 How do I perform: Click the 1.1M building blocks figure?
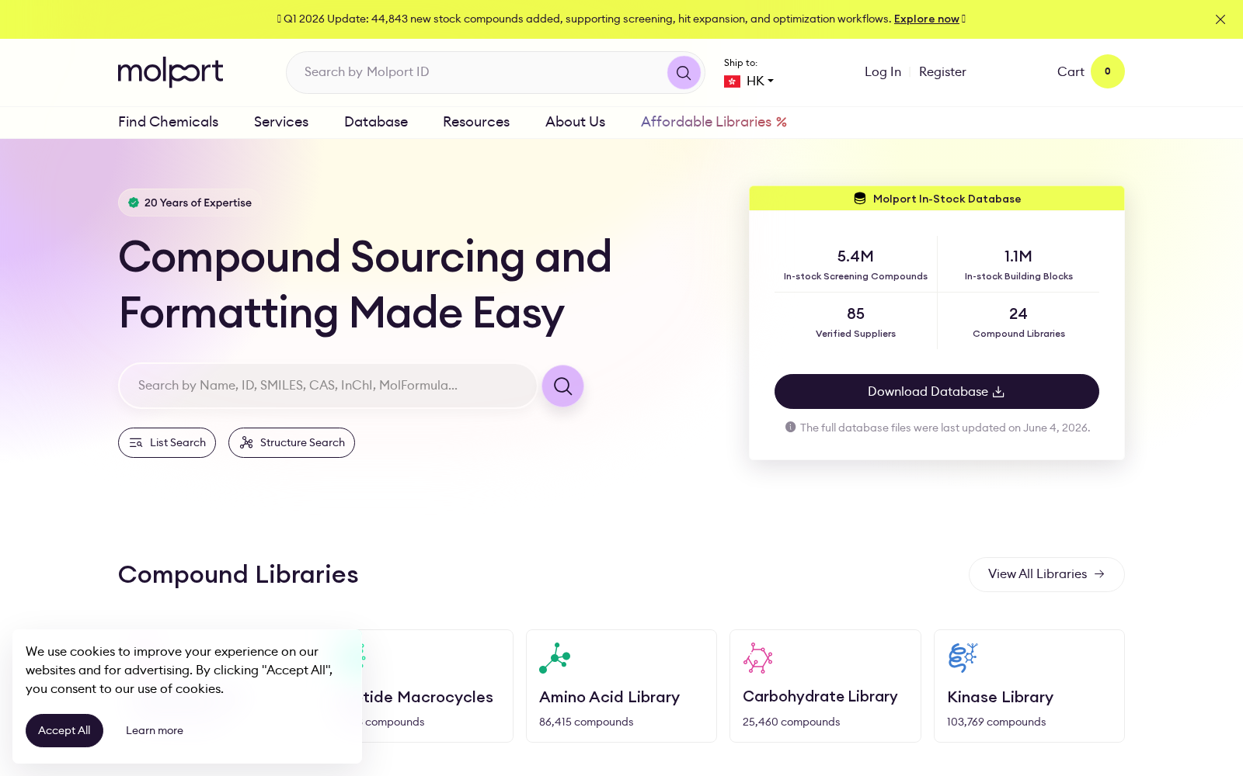[1018, 256]
